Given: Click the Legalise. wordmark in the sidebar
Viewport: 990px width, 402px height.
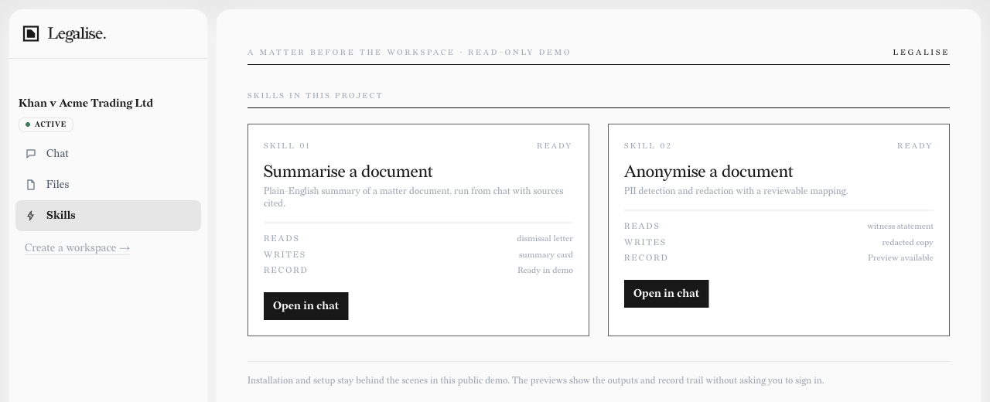Looking at the screenshot, I should click(77, 34).
